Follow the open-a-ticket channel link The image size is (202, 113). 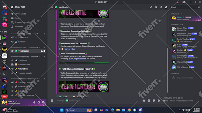click(77, 59)
